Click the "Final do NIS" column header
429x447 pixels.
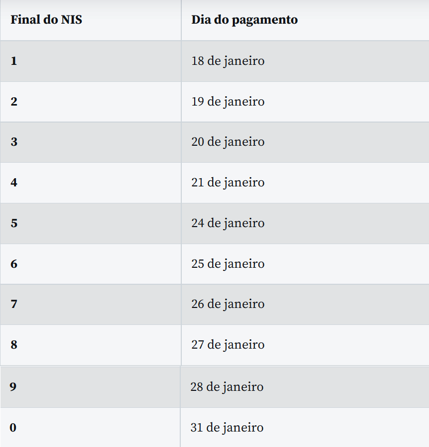click(46, 20)
